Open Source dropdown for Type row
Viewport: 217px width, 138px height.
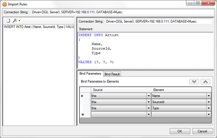click(x=149, y=108)
